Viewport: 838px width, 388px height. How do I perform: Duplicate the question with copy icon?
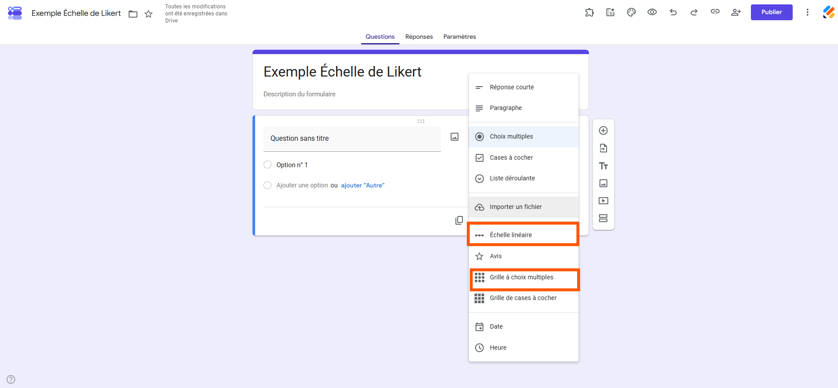[x=459, y=220]
